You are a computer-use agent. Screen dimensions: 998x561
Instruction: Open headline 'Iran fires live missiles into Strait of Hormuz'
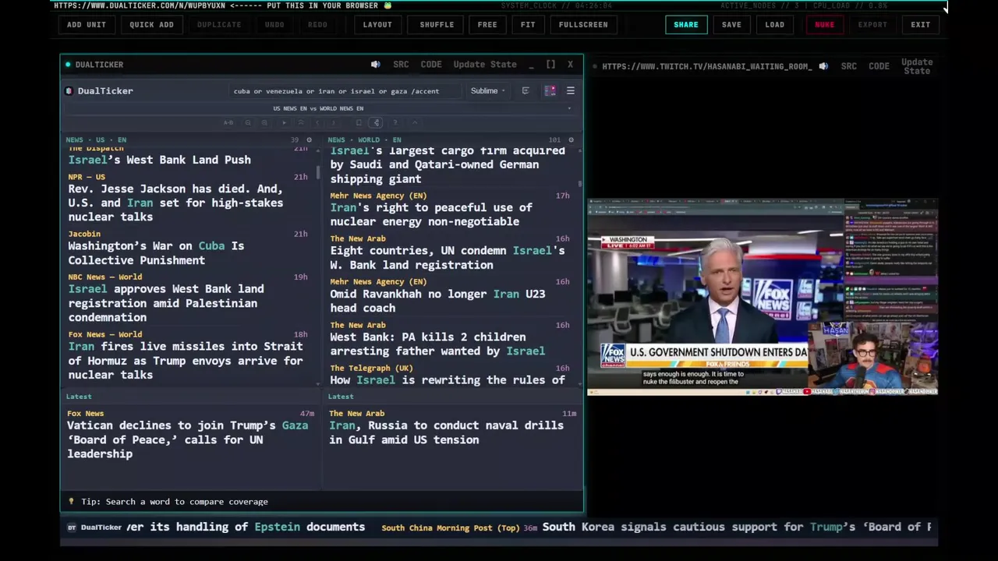tap(186, 361)
